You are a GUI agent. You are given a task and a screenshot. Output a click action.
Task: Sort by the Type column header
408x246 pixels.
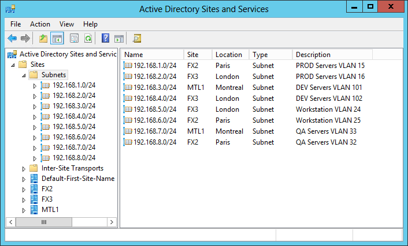pyautogui.click(x=271, y=55)
